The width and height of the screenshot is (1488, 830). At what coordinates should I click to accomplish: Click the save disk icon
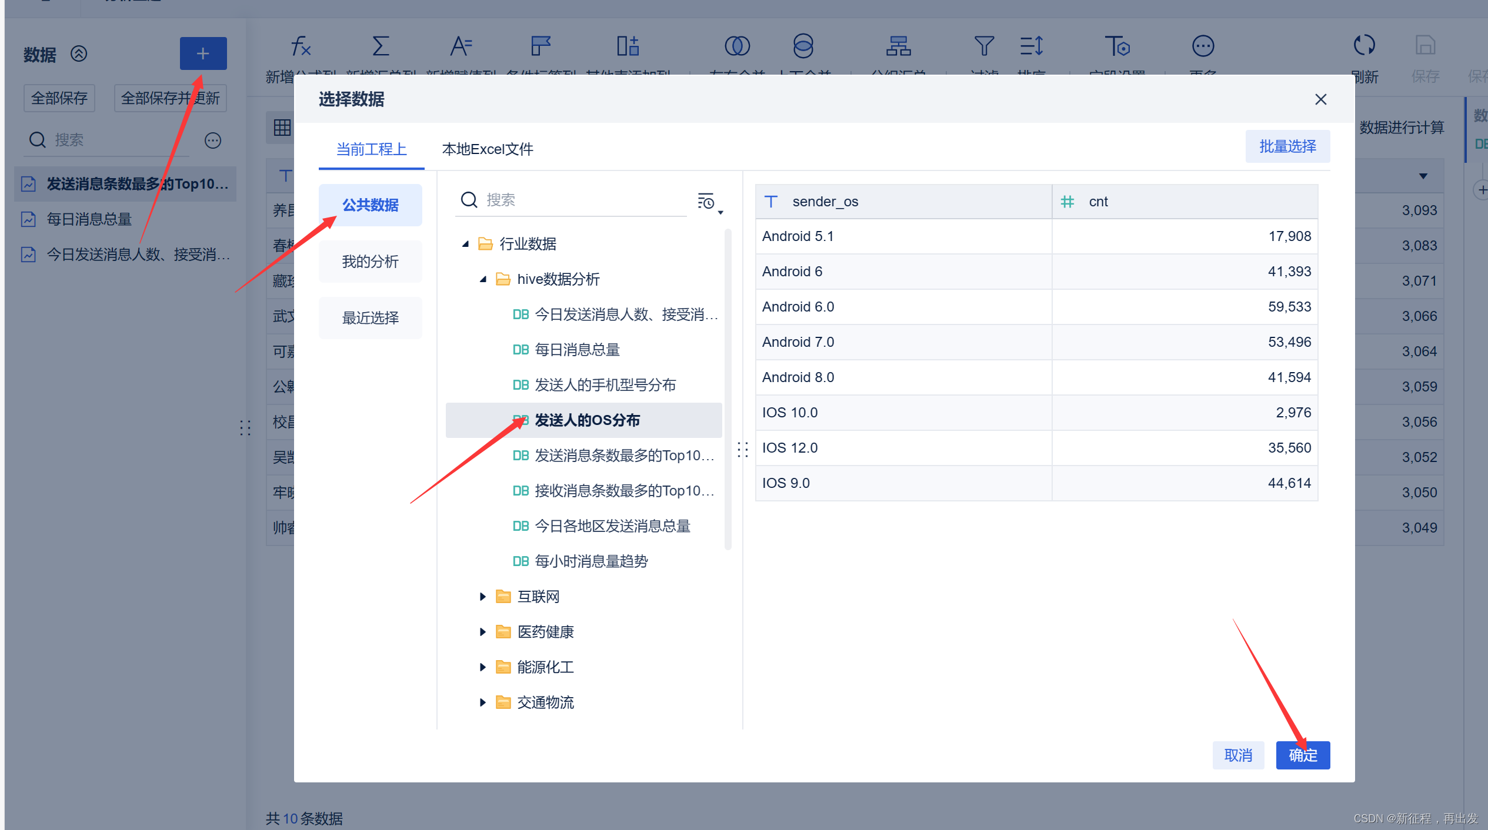[1425, 45]
